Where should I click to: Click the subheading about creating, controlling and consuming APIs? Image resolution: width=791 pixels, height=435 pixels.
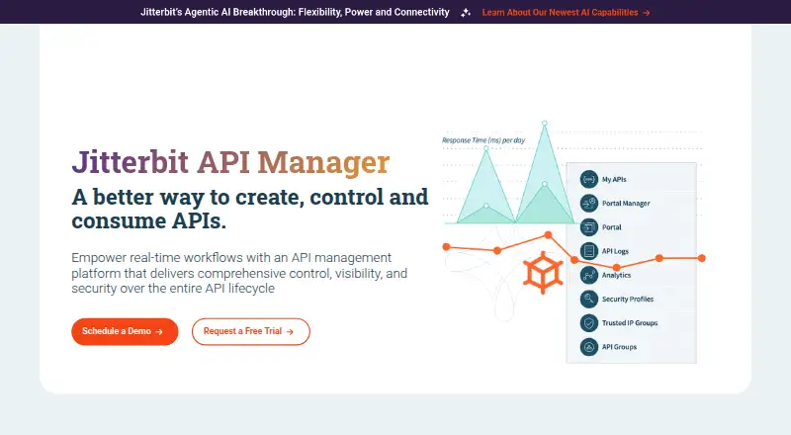click(x=250, y=209)
